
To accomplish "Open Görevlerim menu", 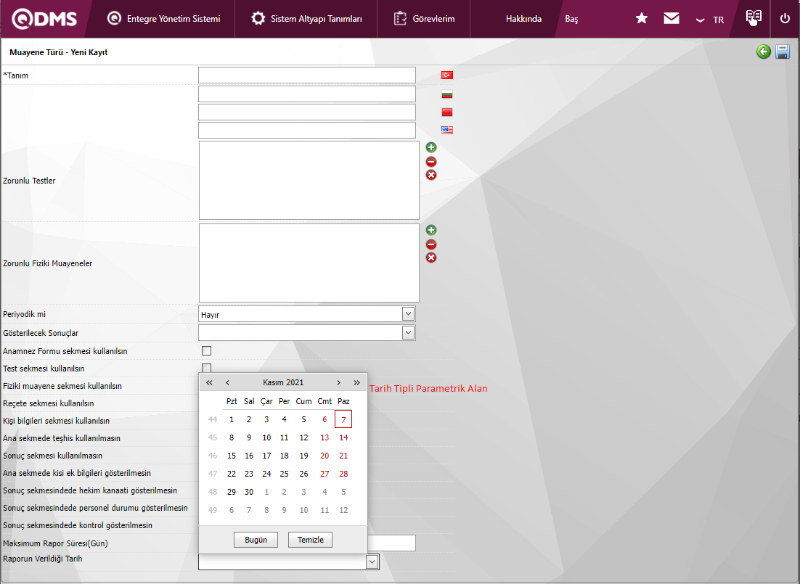I will pyautogui.click(x=424, y=19).
